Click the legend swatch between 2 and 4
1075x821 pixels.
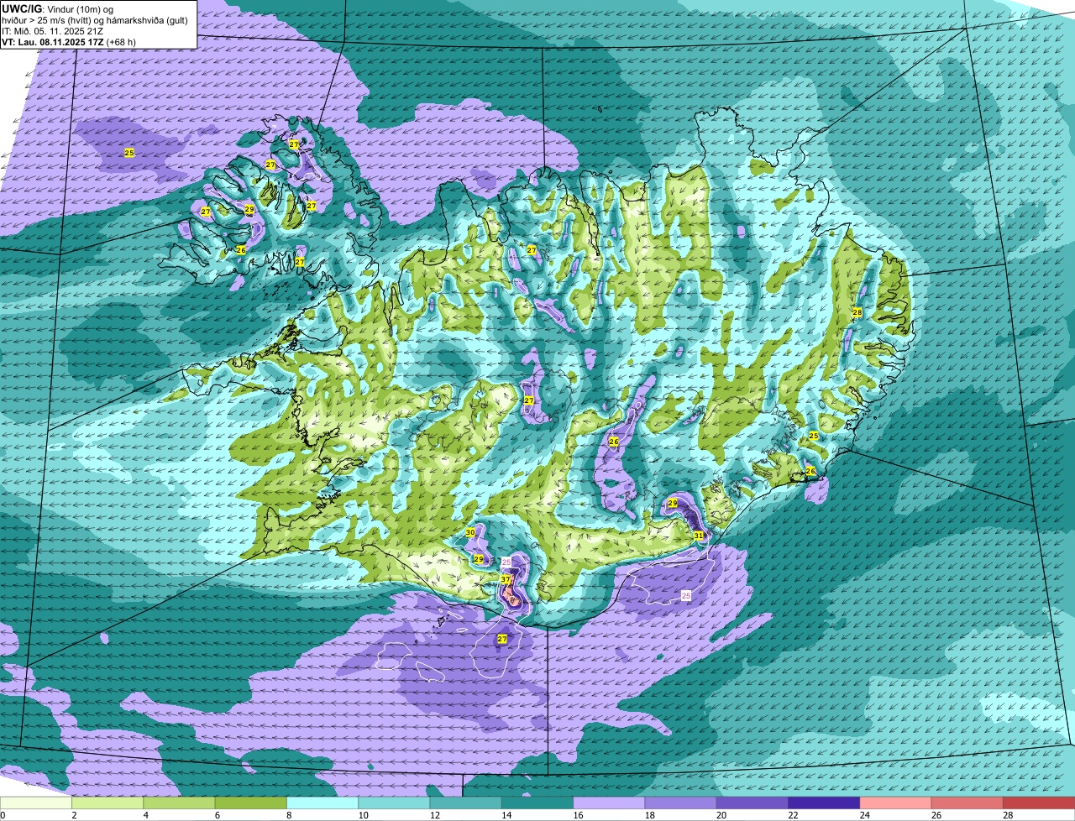pyautogui.click(x=107, y=803)
